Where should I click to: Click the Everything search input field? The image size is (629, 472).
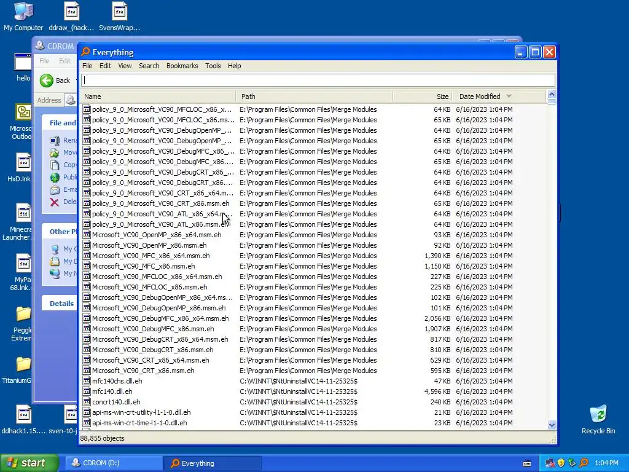coord(318,81)
